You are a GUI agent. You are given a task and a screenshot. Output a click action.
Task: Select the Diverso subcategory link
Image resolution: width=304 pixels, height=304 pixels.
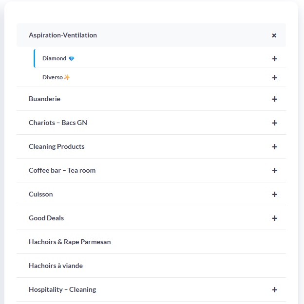53,77
